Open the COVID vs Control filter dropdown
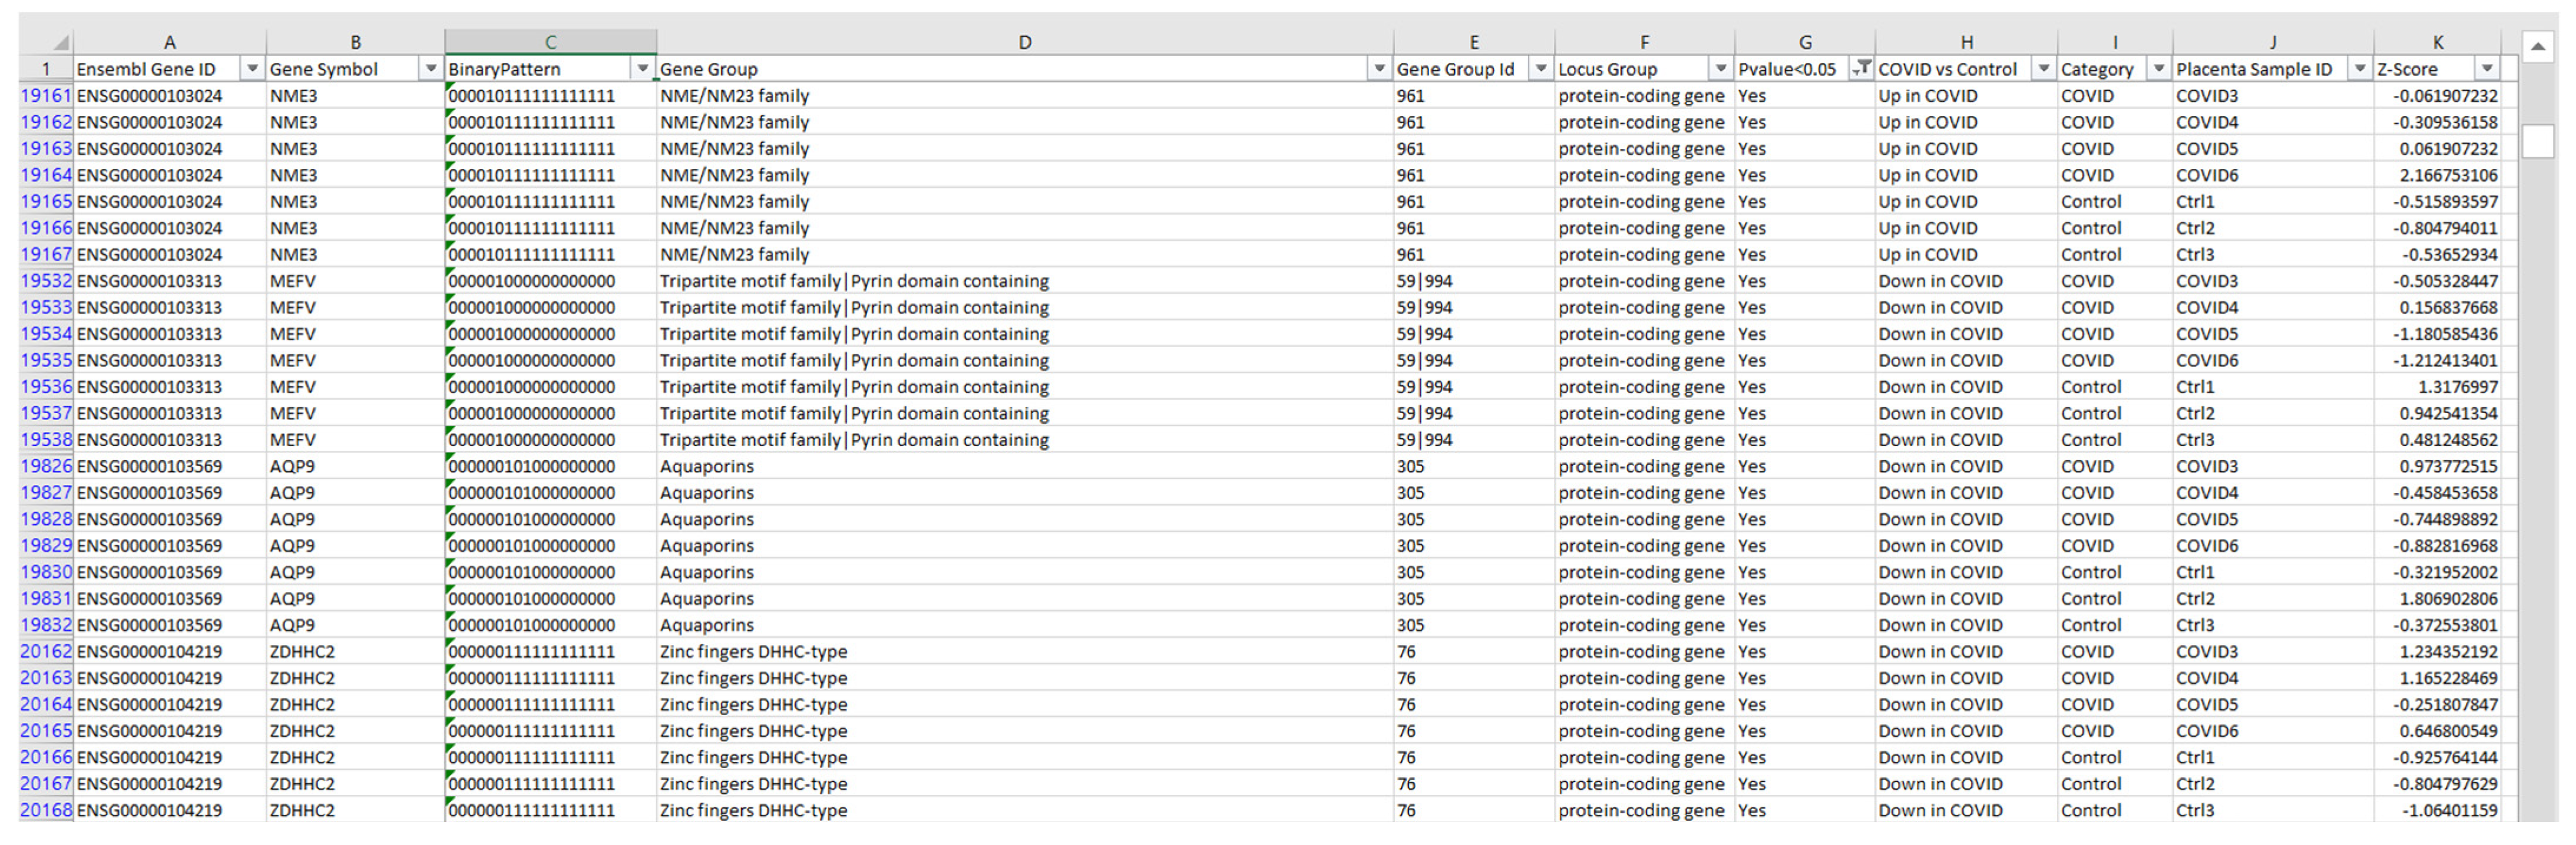This screenshot has width=2576, height=845. 2042,69
